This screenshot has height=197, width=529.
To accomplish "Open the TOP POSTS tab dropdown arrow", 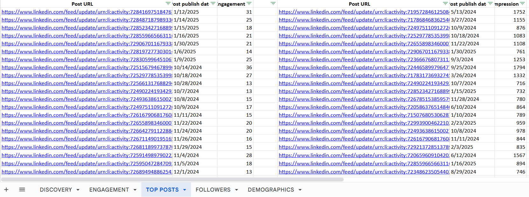I will [185, 190].
